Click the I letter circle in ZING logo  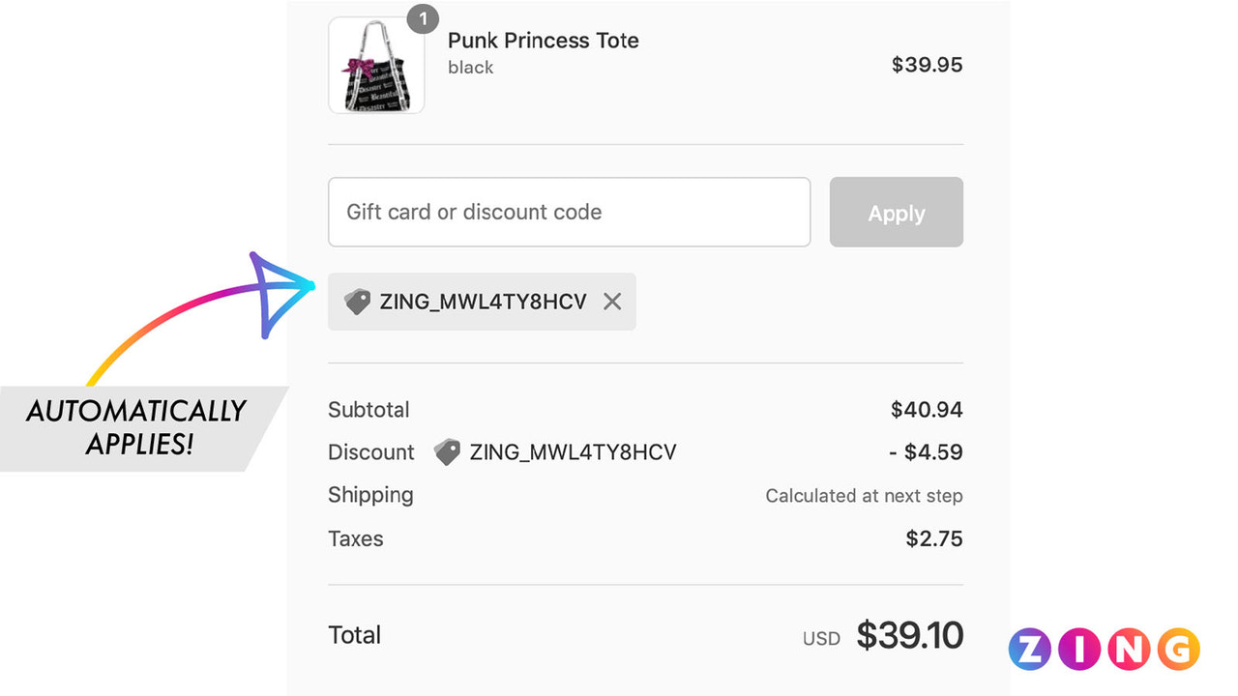coord(1078,650)
